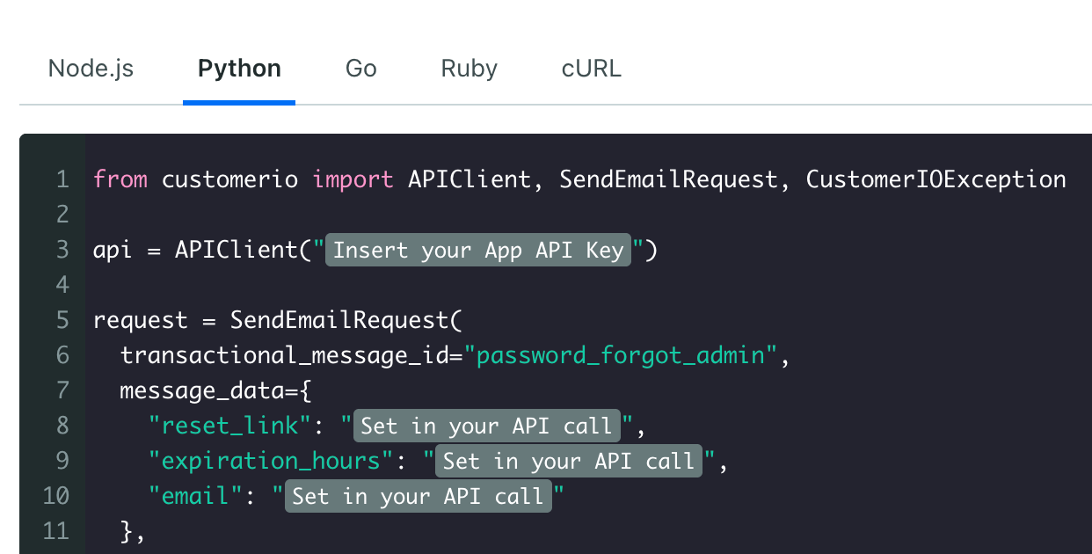This screenshot has height=554, width=1092.
Task: View the cURL code tab
Action: (x=591, y=69)
